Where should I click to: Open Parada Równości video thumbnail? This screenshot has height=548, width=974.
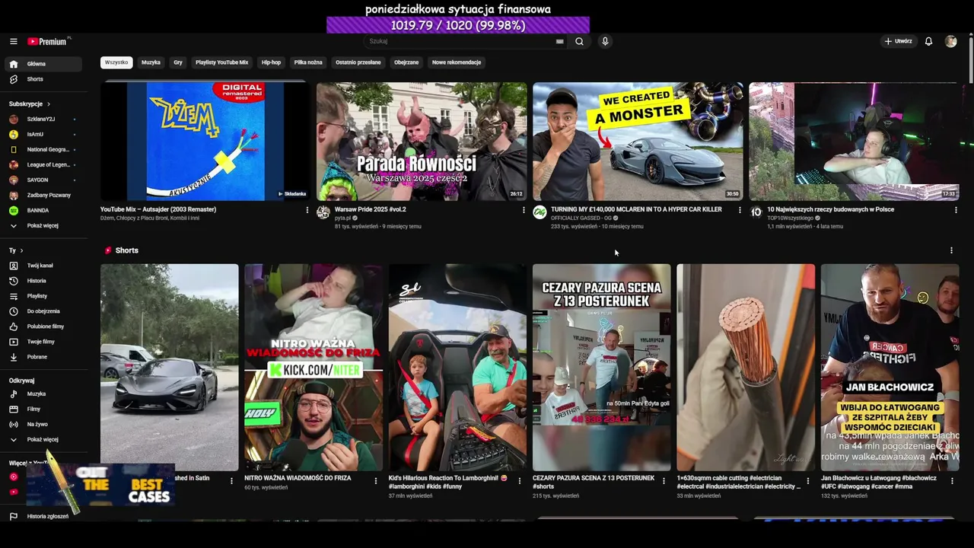point(422,142)
